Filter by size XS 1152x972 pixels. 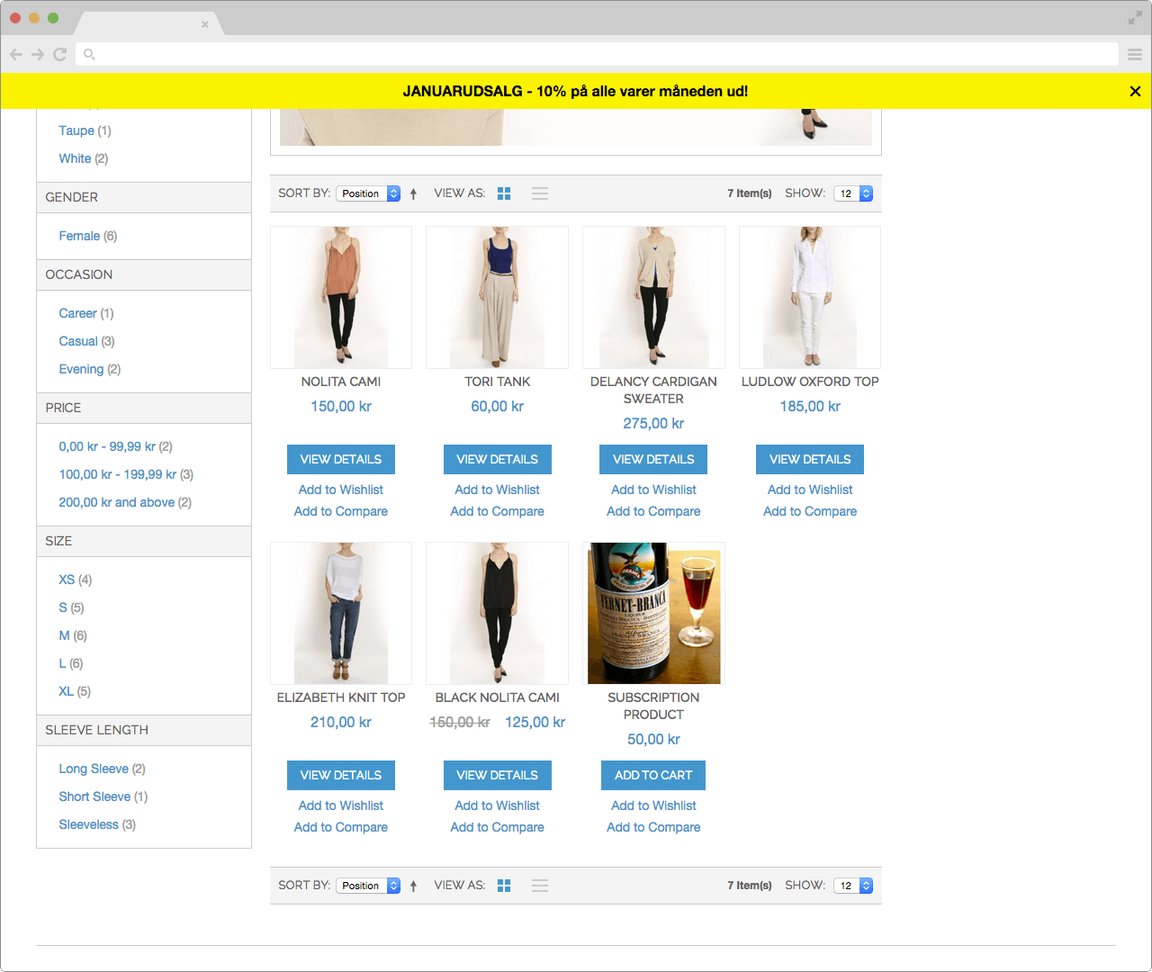(x=67, y=580)
